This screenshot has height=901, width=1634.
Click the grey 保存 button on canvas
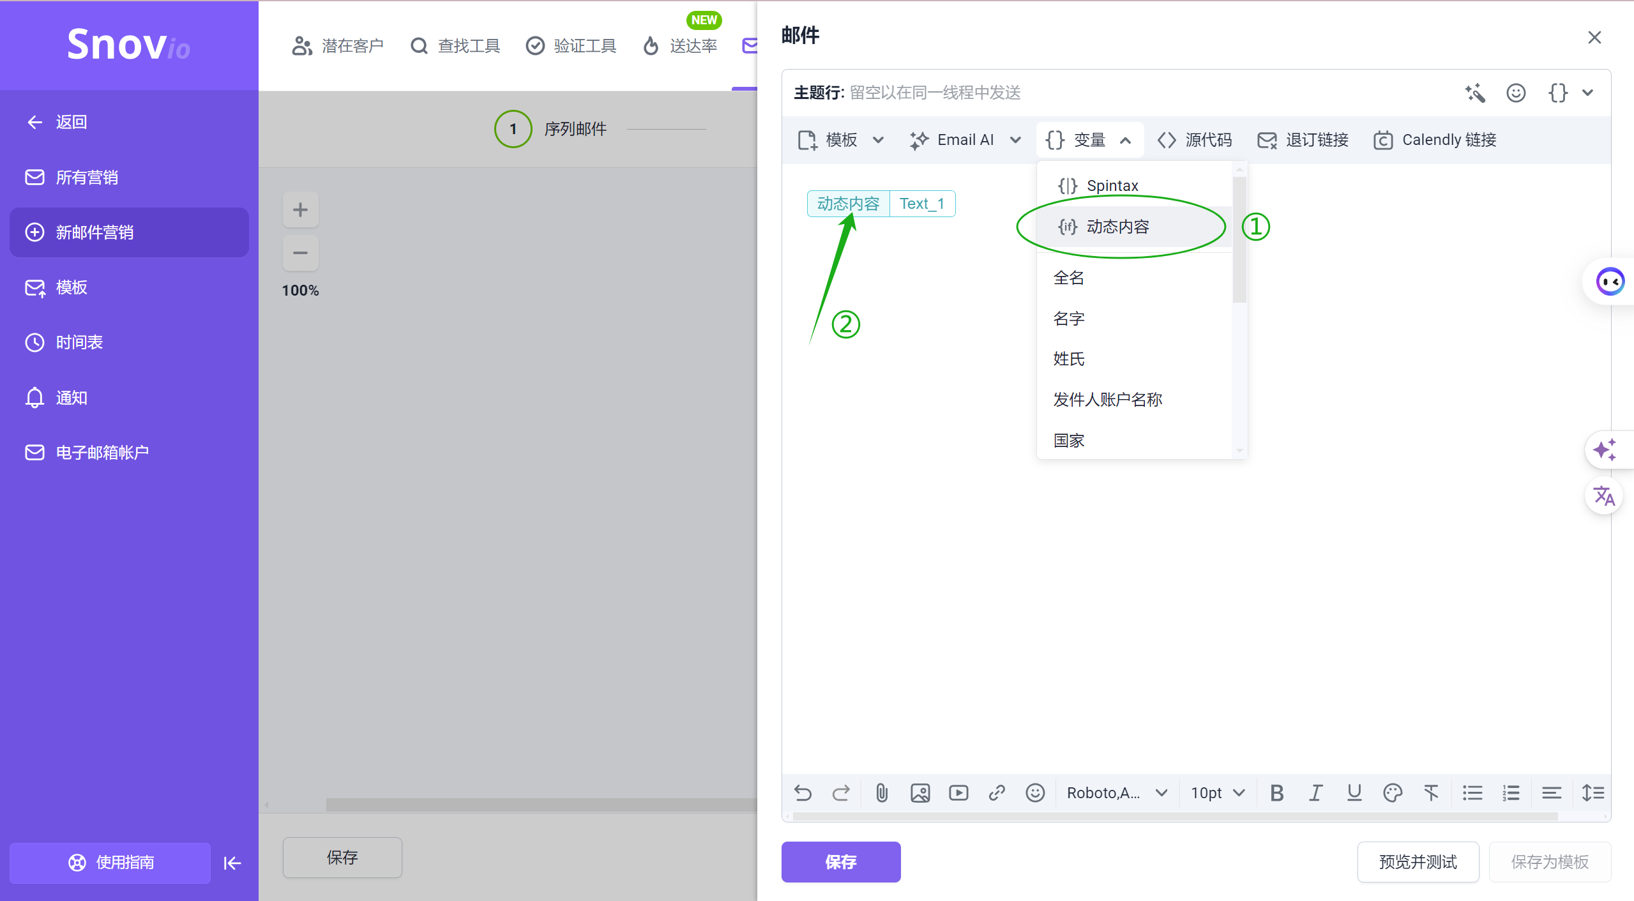click(x=342, y=858)
